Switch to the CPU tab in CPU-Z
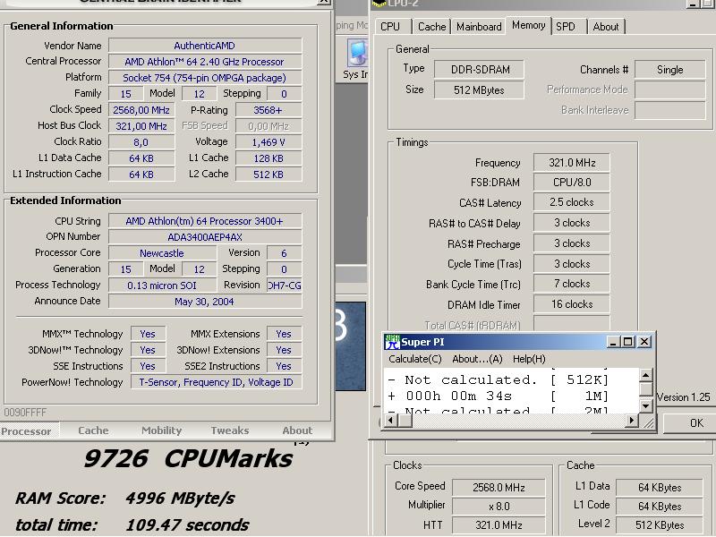 (x=390, y=27)
